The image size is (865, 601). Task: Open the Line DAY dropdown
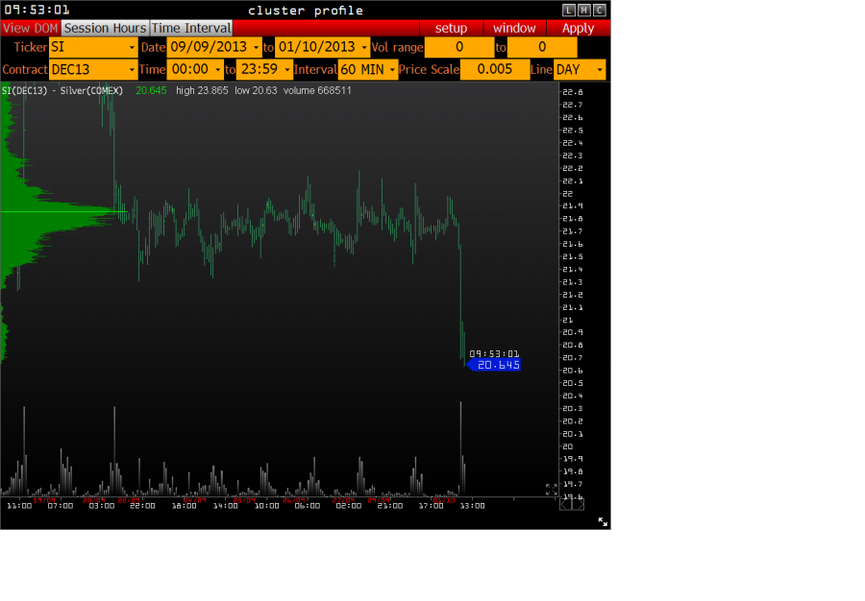tap(581, 69)
